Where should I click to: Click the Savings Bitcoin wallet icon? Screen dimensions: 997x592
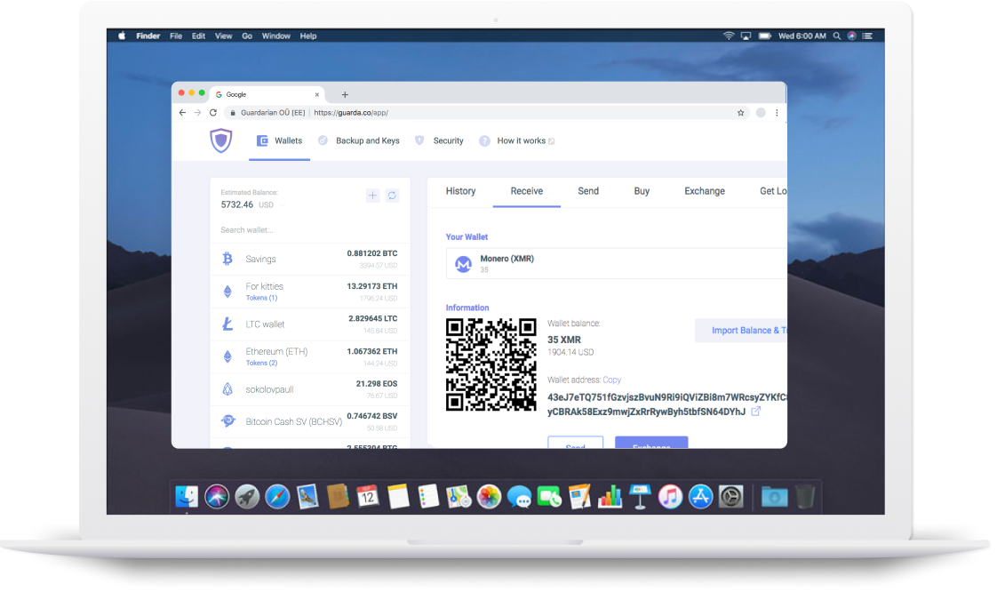227,259
